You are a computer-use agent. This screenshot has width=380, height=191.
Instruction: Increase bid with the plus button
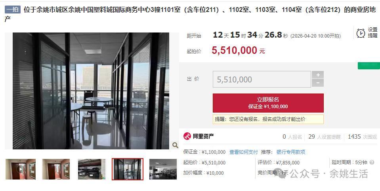tap(318, 75)
